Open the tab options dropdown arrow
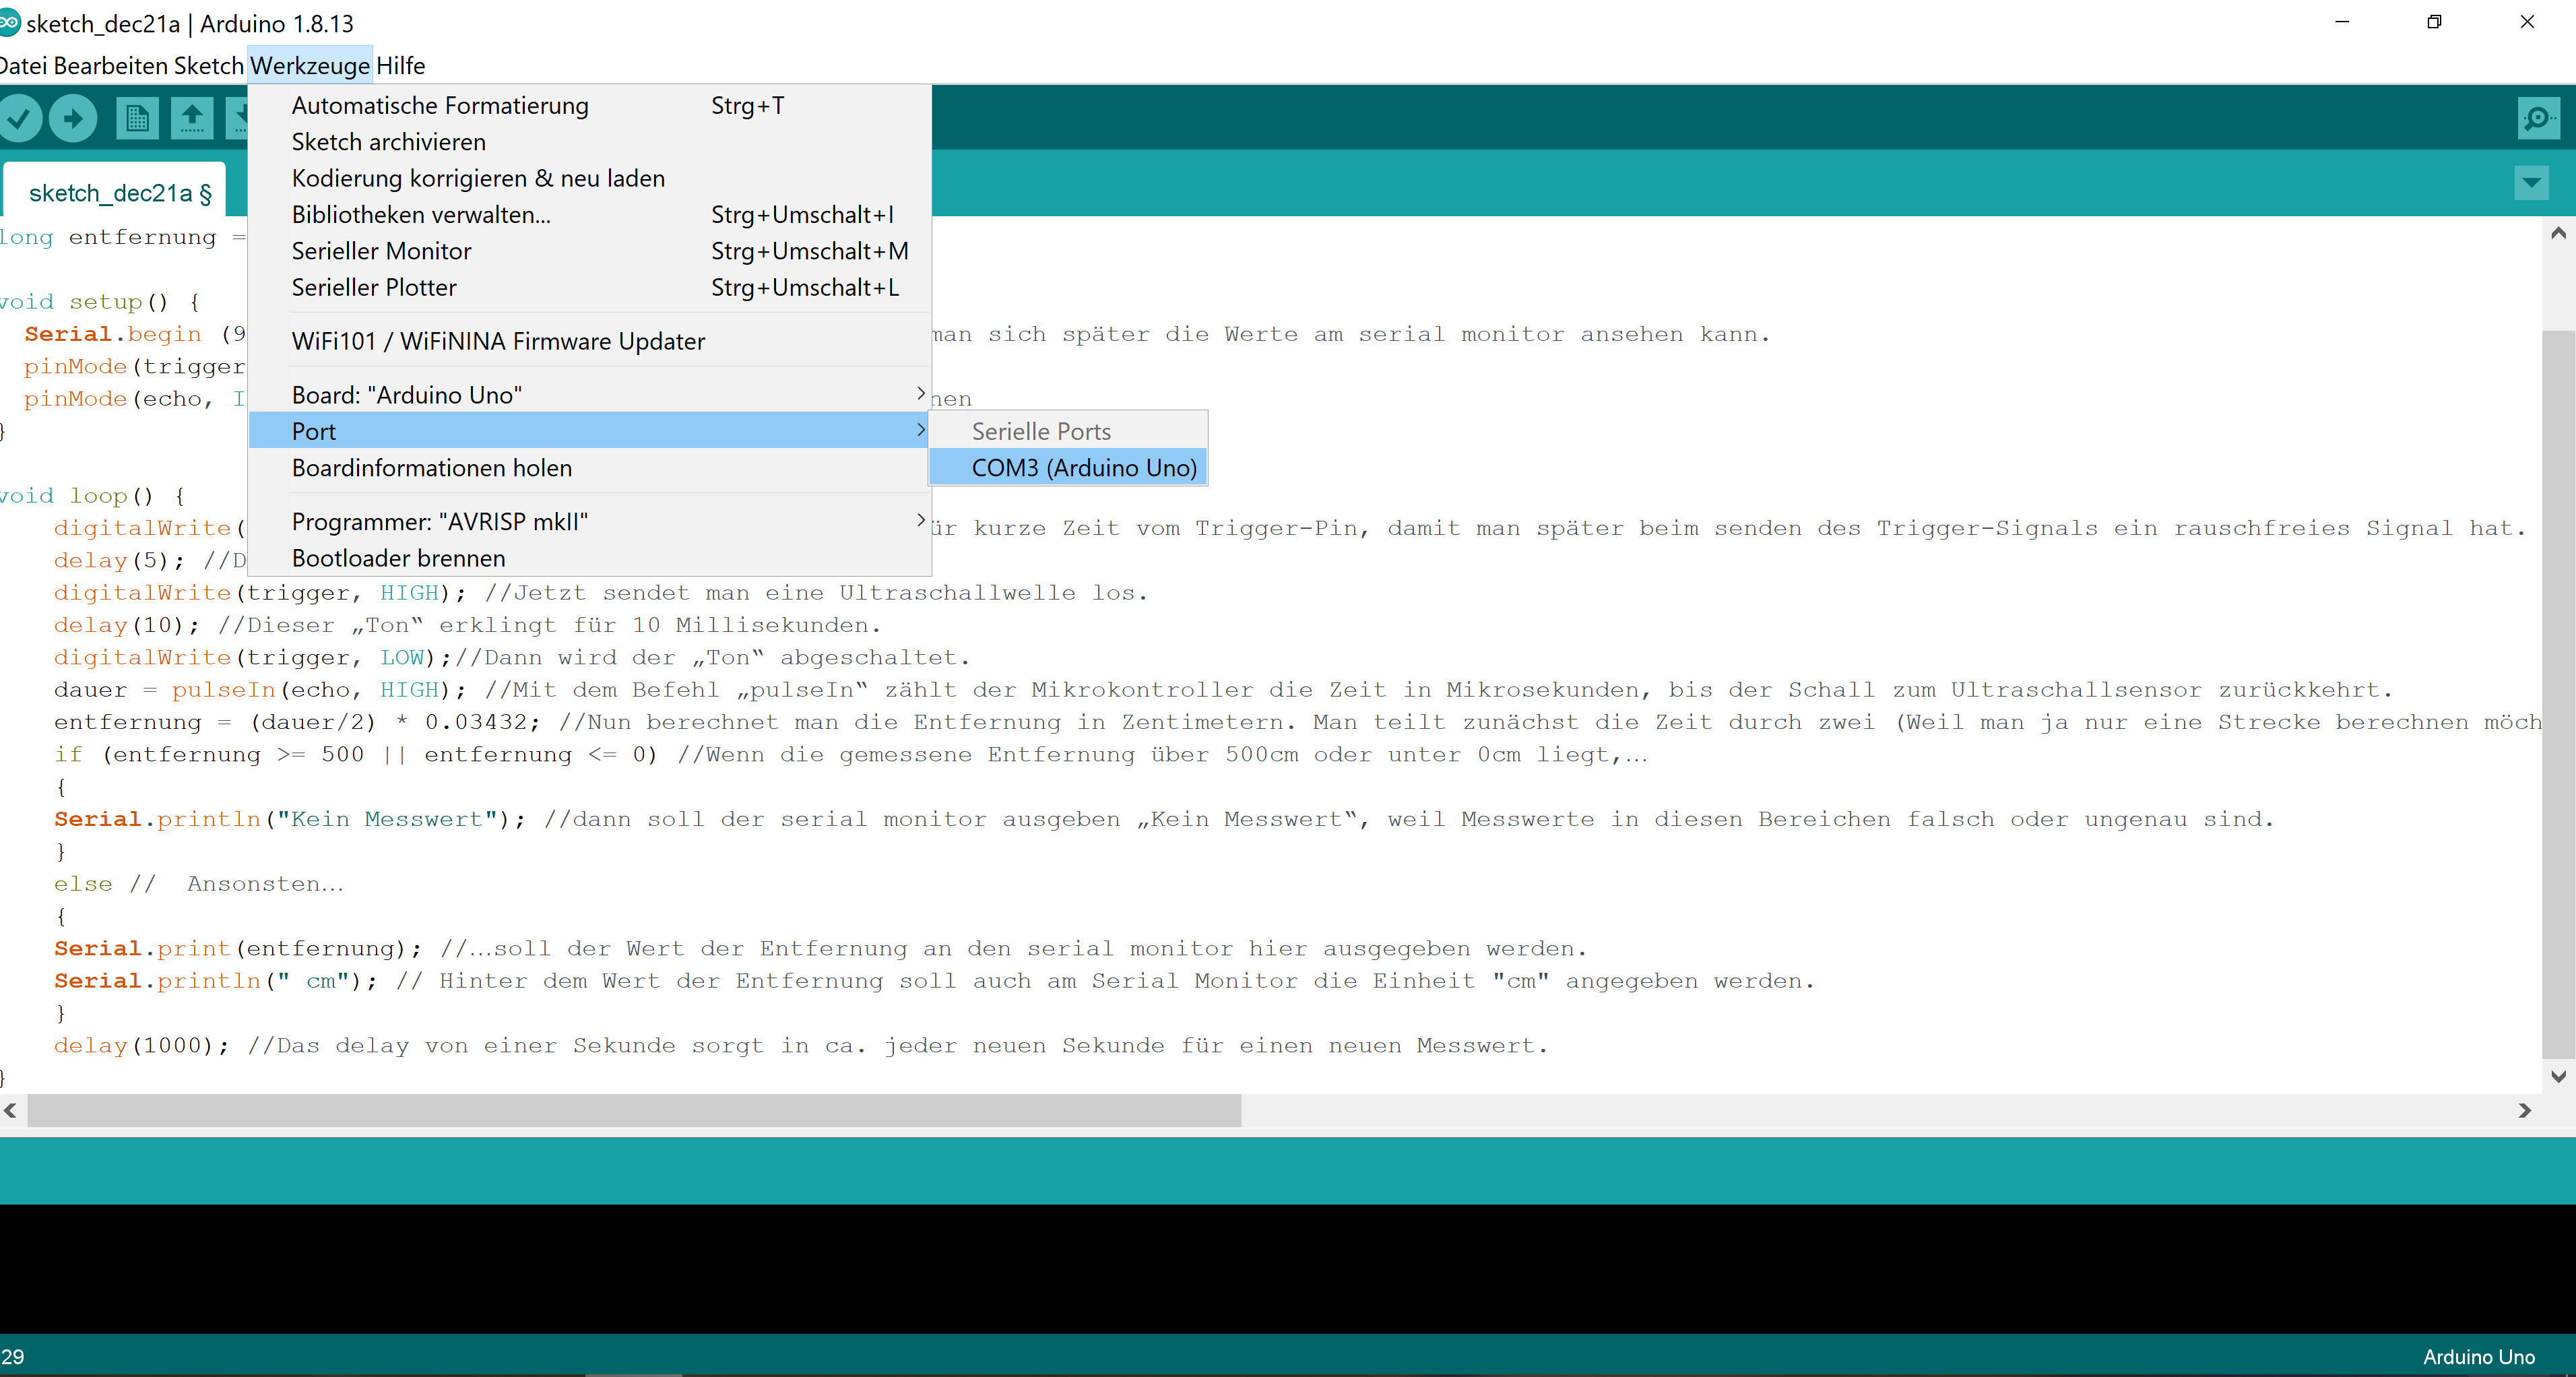This screenshot has height=1377, width=2576. coord(2531,183)
